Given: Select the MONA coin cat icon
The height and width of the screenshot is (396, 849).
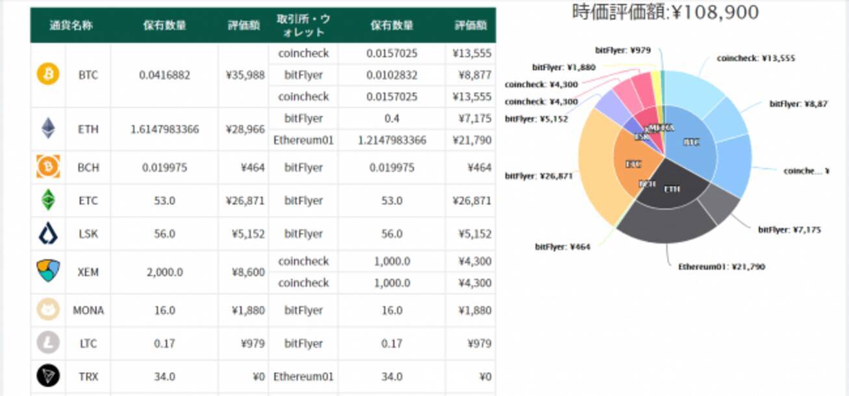Looking at the screenshot, I should pos(47,310).
